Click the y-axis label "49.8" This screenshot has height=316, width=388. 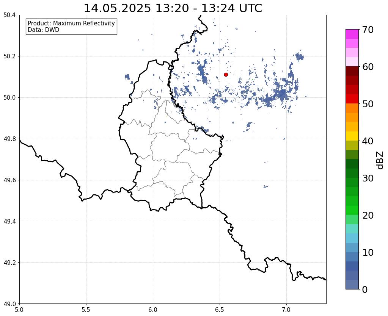click(9, 139)
